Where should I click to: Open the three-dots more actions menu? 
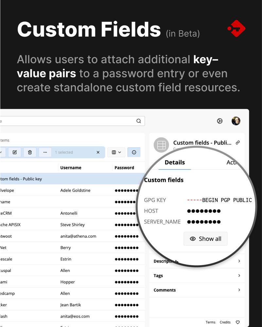[x=45, y=152]
